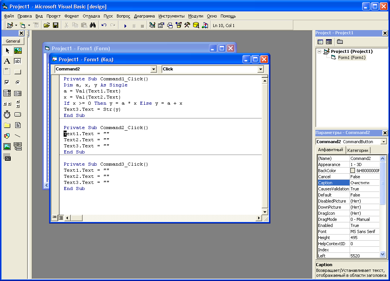Select the Shape tool
390x281 pixels.
7,136
